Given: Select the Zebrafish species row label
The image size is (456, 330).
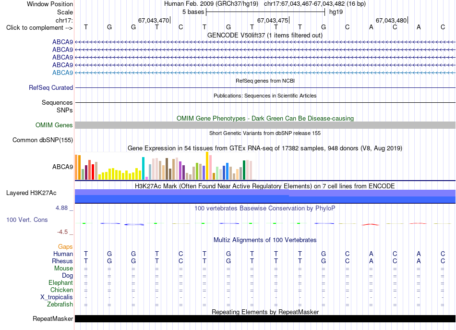Looking at the screenshot, I should pyautogui.click(x=60, y=304).
